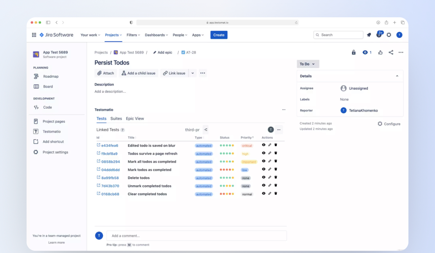Attach a file to Persist Todos

click(x=106, y=73)
